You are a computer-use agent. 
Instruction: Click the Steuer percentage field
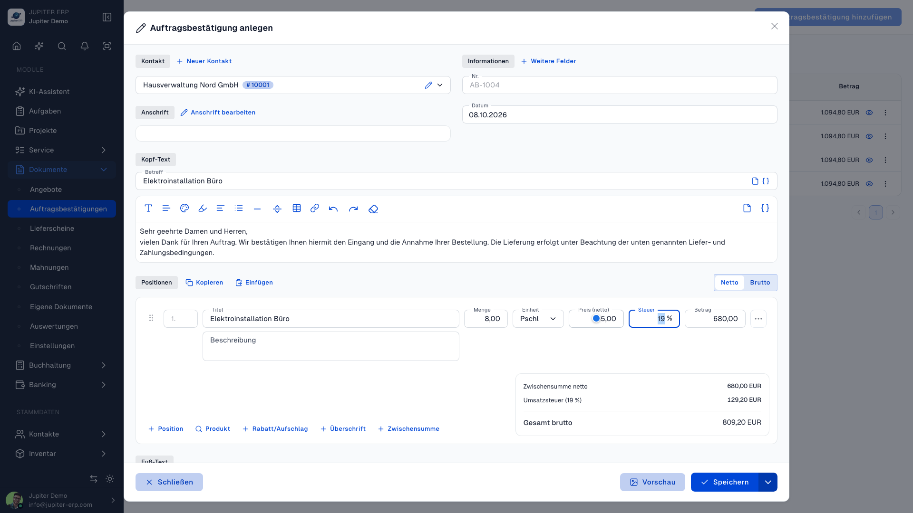point(654,319)
